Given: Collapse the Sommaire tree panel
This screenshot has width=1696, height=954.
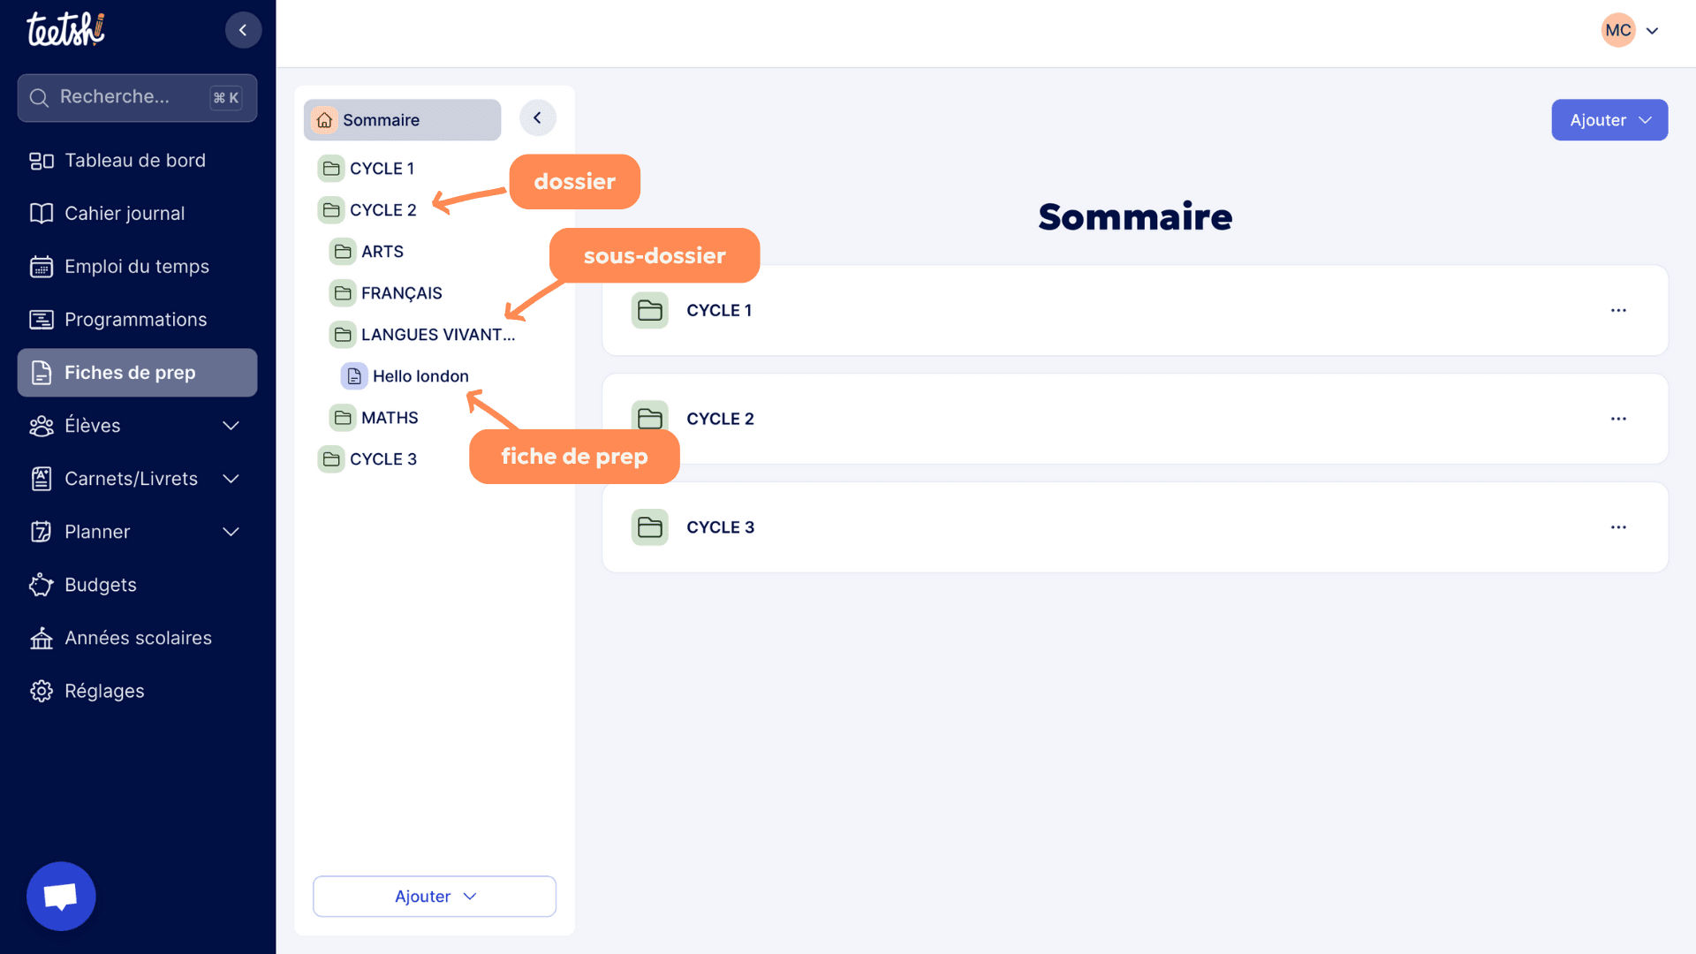Looking at the screenshot, I should click(537, 118).
